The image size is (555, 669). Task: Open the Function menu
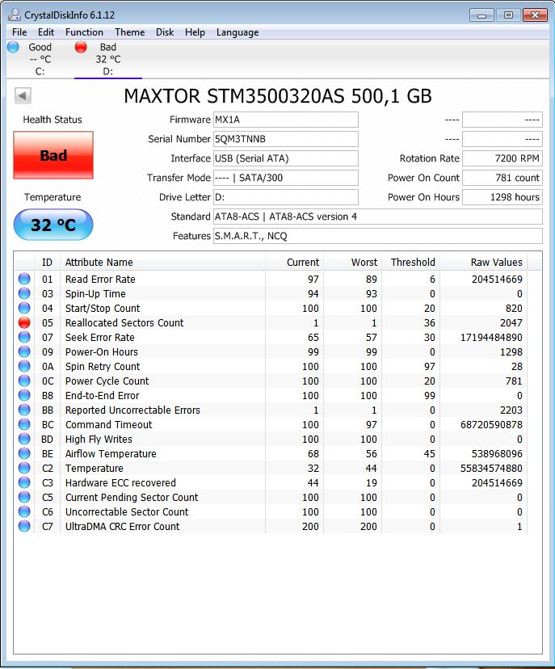pyautogui.click(x=84, y=32)
